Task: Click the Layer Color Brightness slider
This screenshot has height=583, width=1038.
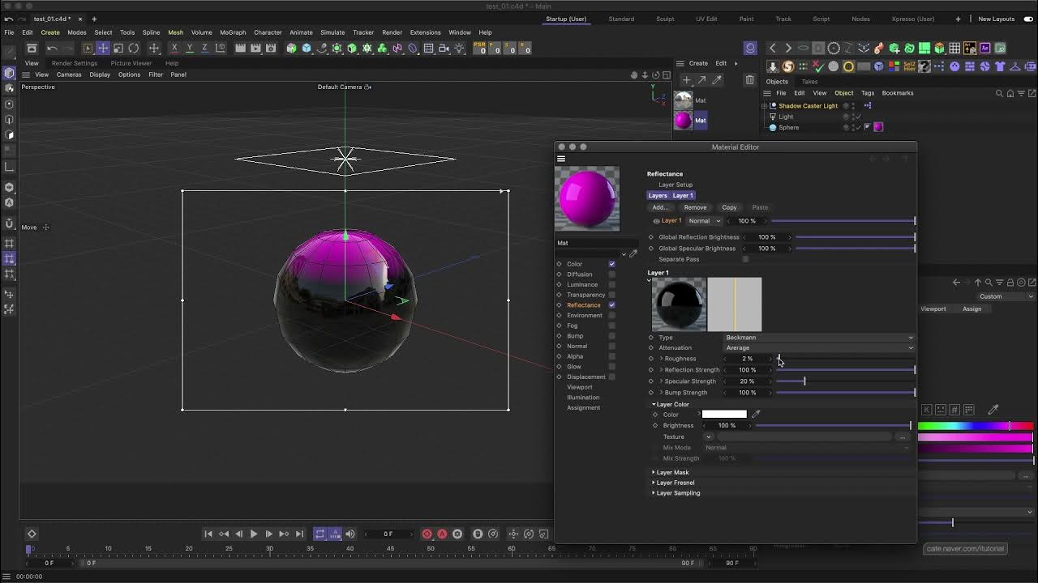Action: (x=833, y=426)
